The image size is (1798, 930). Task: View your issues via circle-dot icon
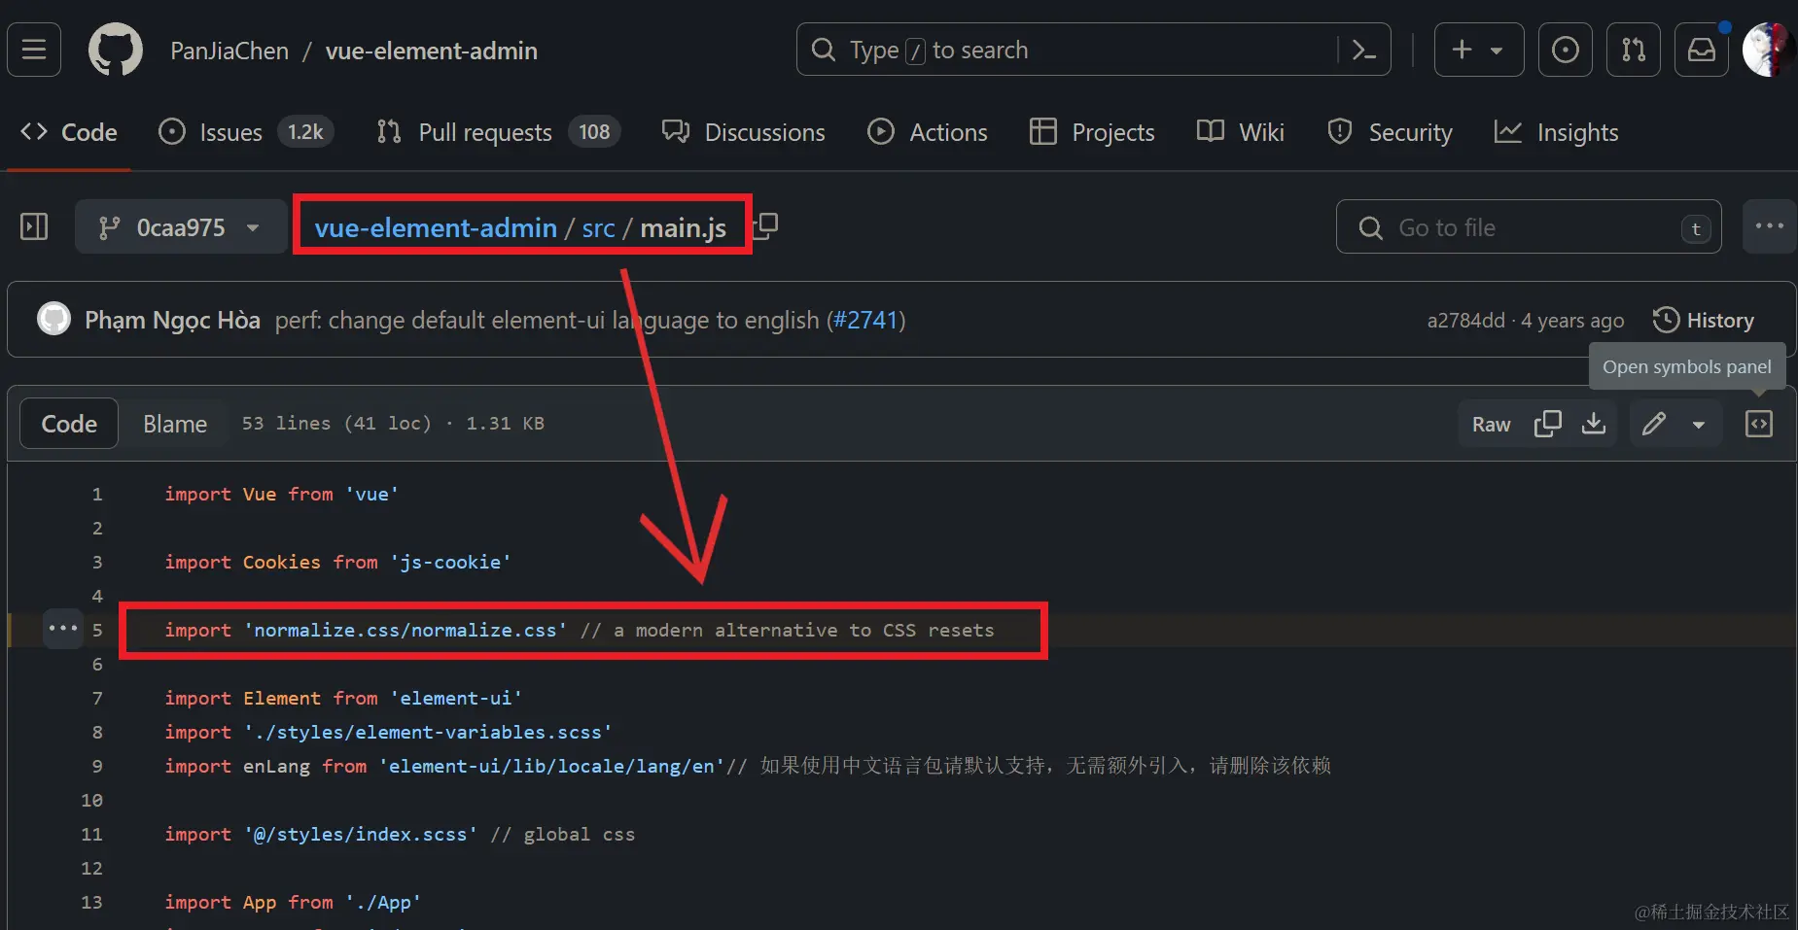[x=1565, y=50]
